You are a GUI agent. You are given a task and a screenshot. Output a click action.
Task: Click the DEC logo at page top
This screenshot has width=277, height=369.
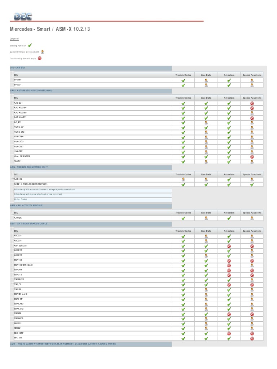(x=23, y=17)
